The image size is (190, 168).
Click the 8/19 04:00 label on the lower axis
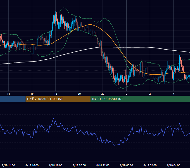[x=174, y=165]
